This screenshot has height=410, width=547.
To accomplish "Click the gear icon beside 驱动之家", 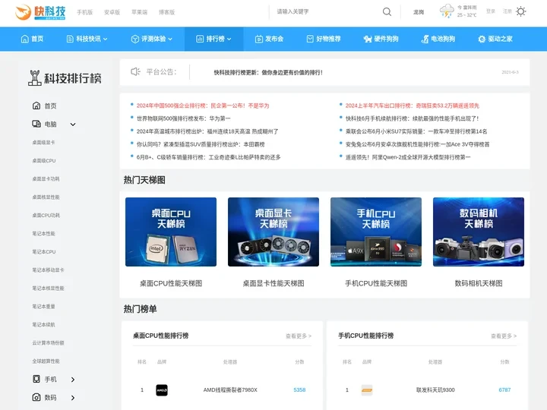I will 482,39.
